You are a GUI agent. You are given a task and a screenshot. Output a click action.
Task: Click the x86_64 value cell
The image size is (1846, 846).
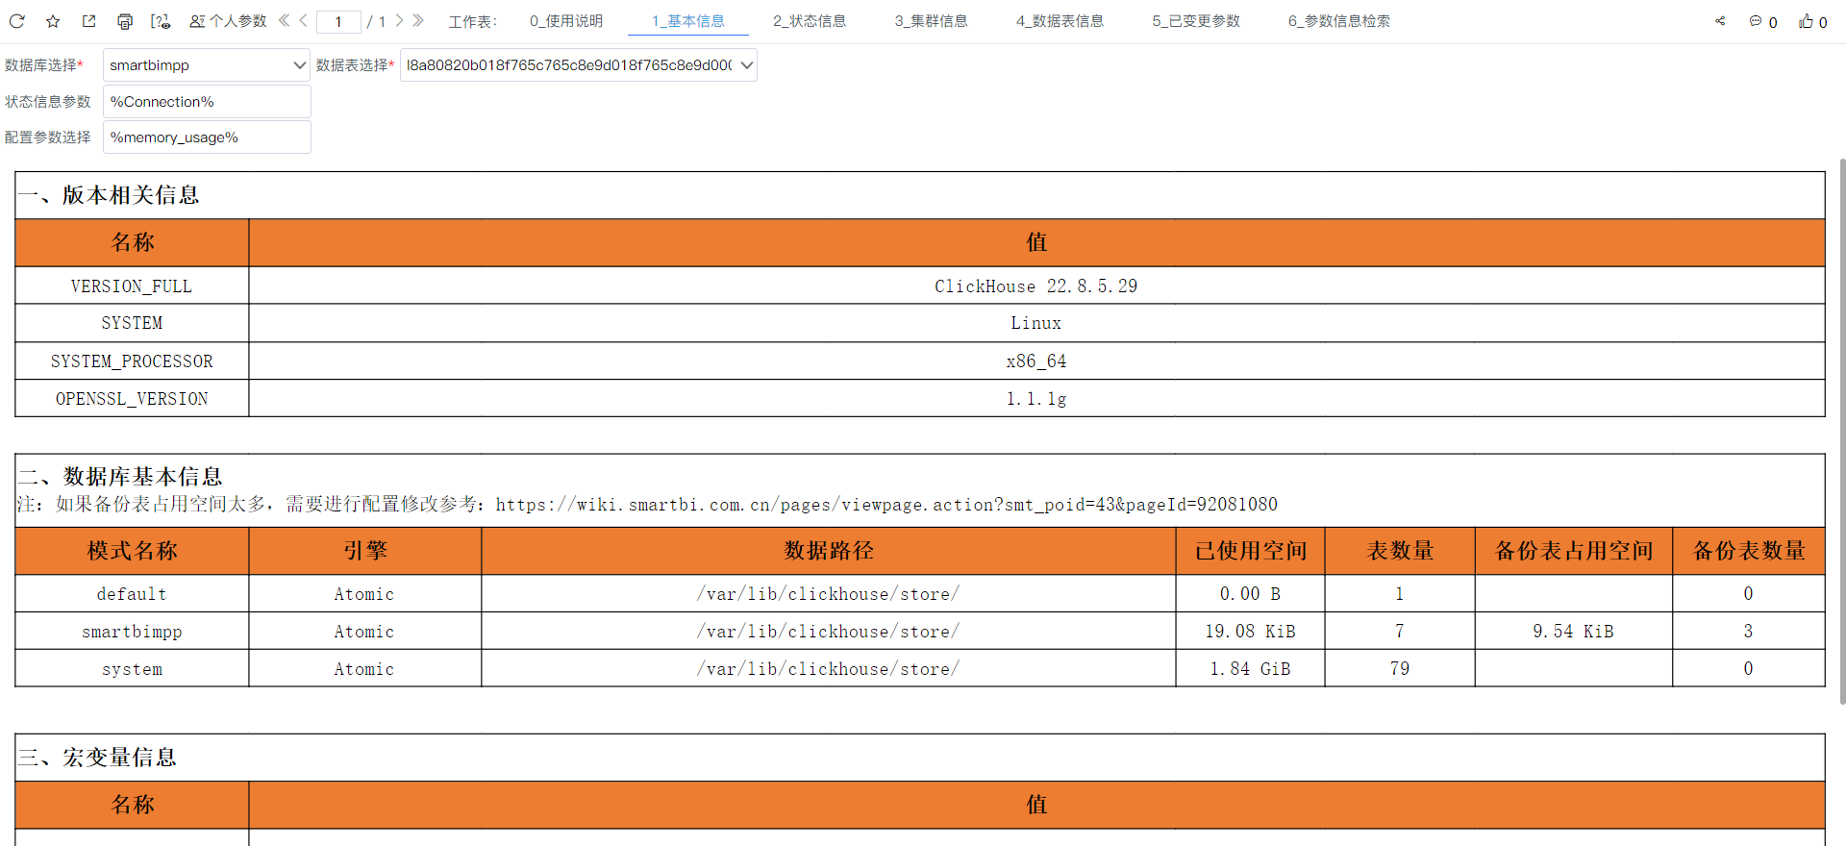(1035, 361)
